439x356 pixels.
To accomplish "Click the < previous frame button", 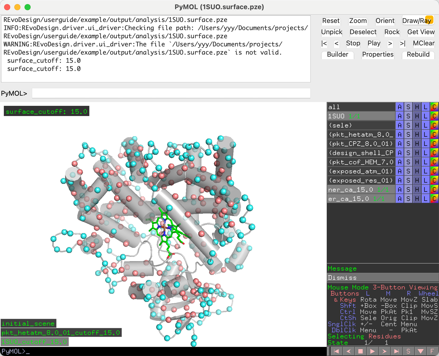I will click(x=337, y=43).
